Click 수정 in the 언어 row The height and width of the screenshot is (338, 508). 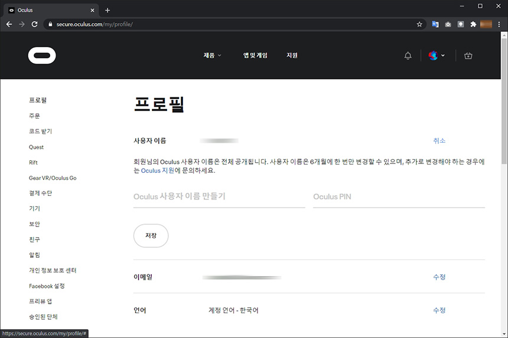[x=439, y=310]
